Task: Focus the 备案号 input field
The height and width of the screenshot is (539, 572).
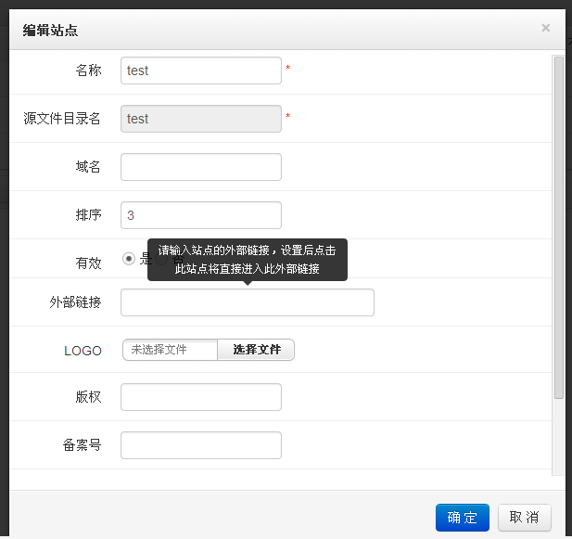Action: (x=201, y=445)
